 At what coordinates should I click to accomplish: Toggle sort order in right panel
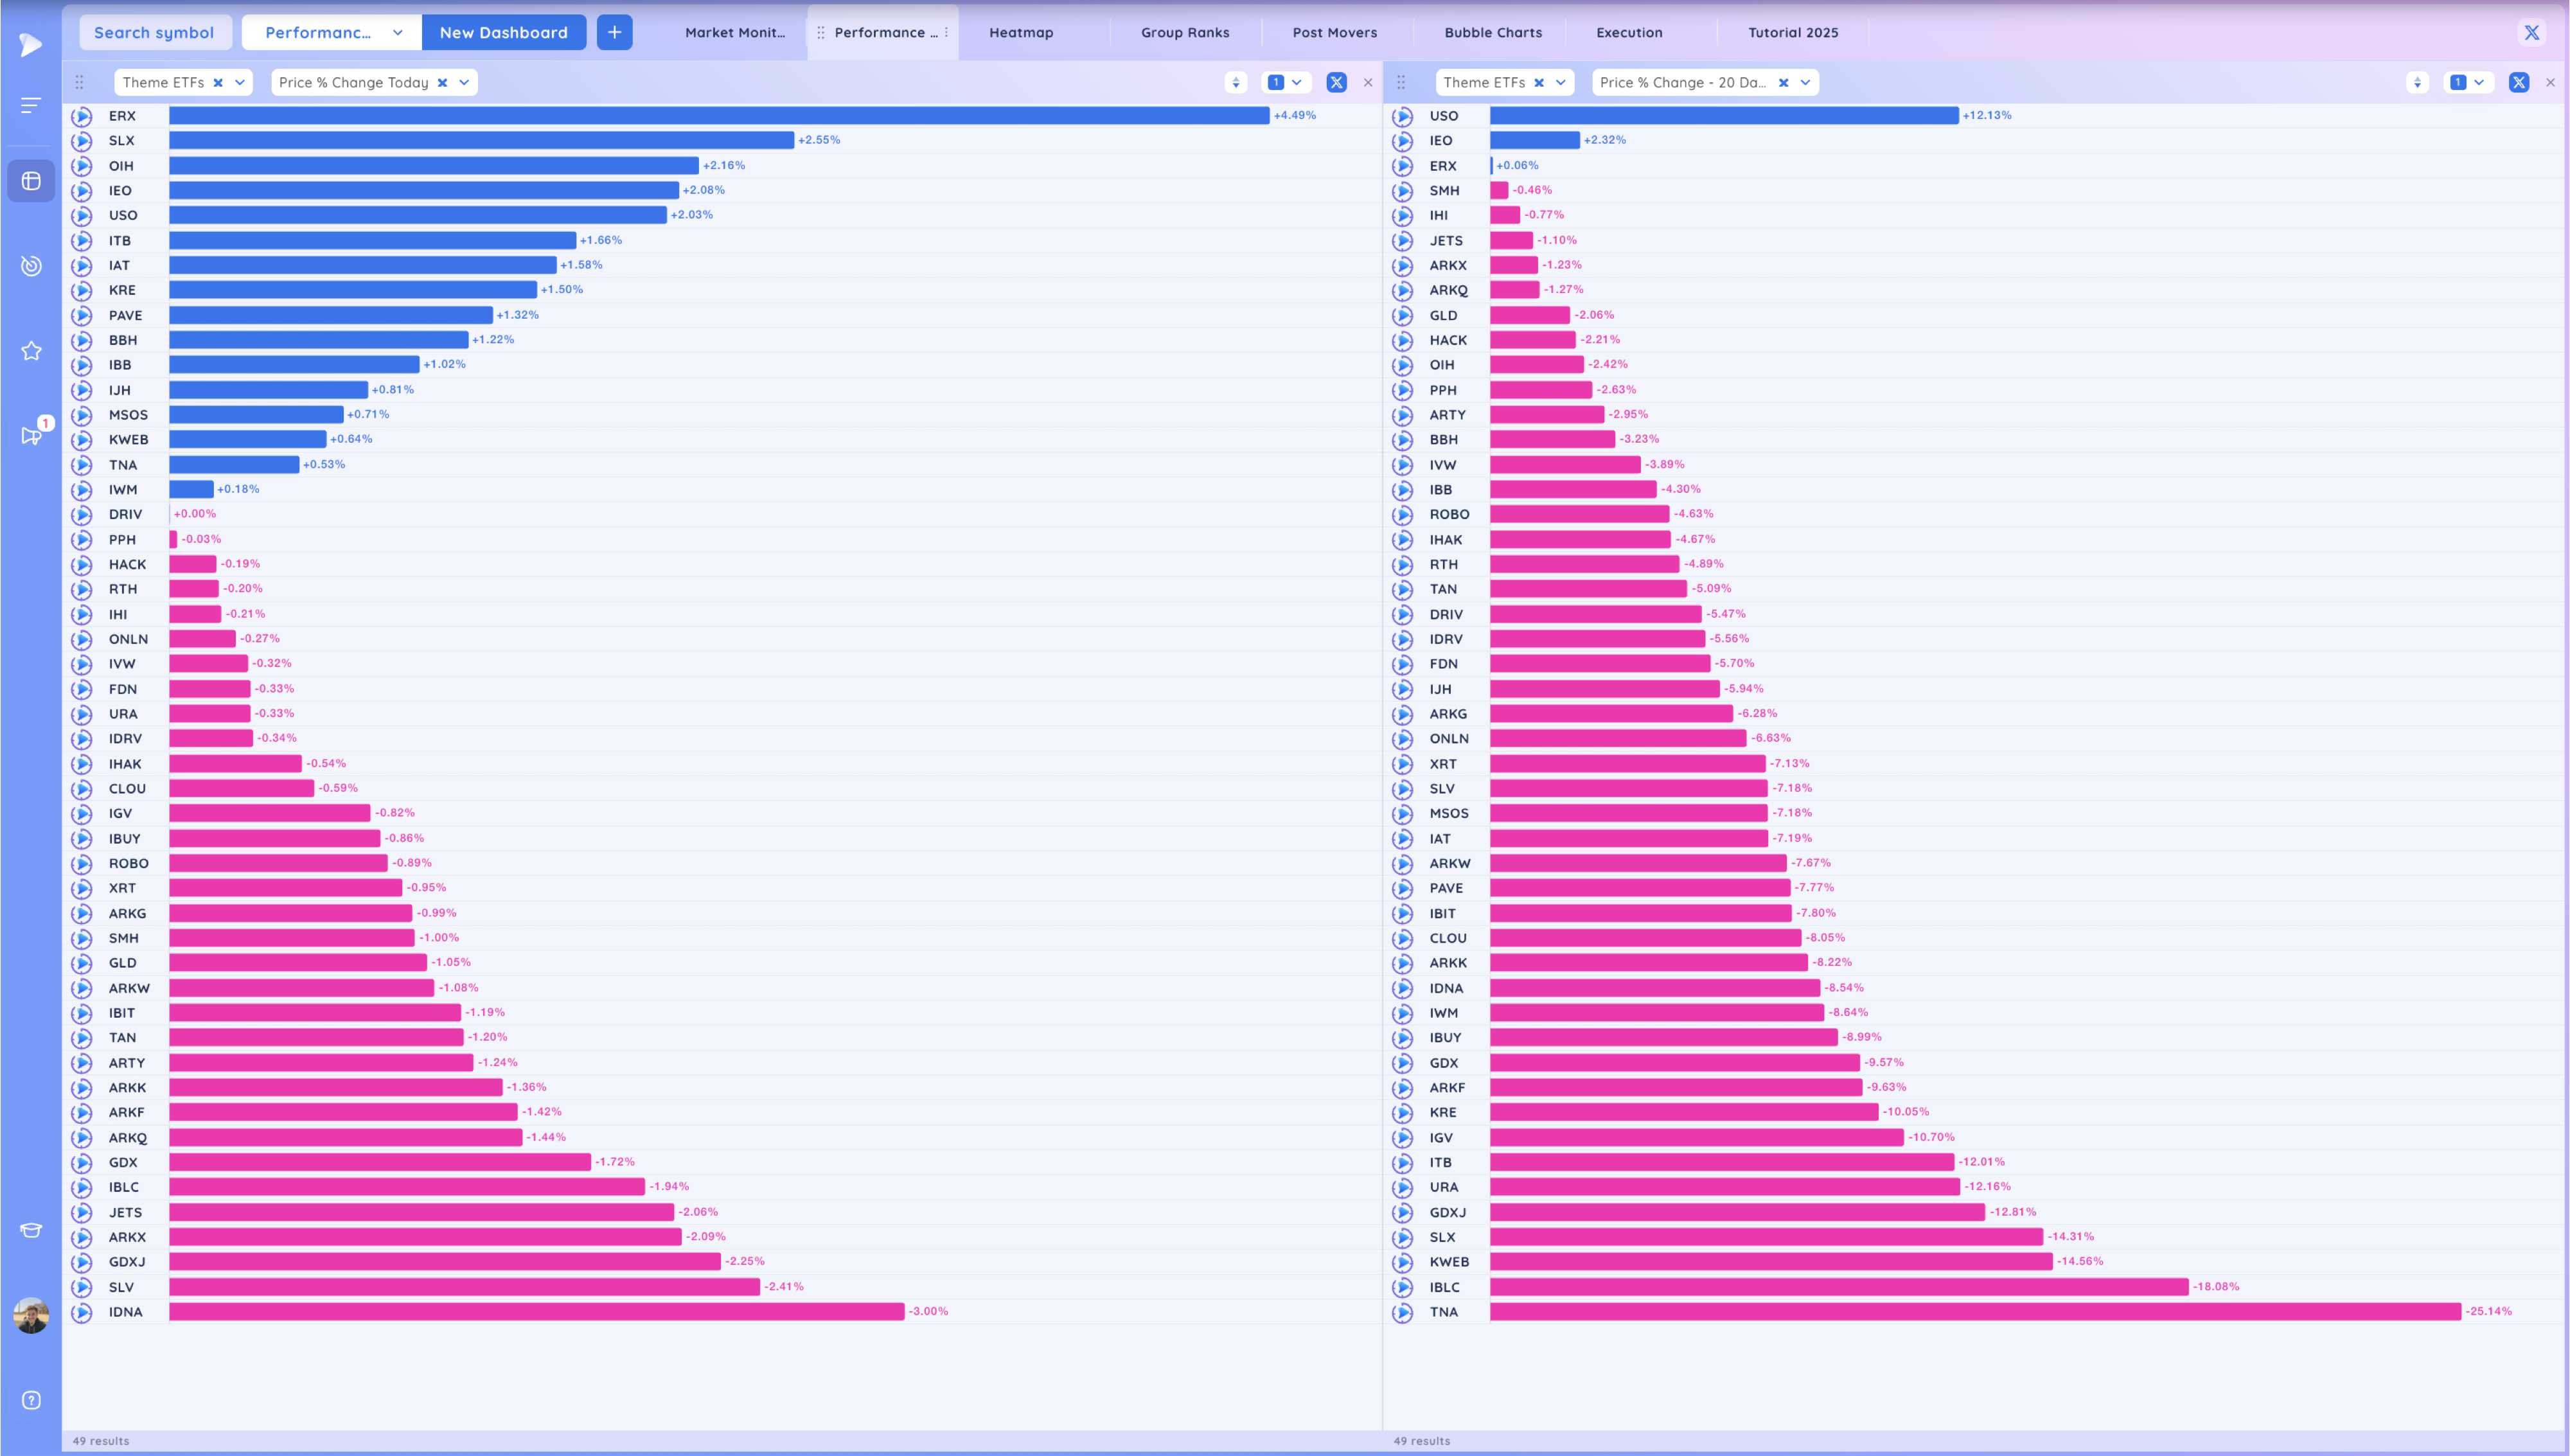[x=2417, y=82]
